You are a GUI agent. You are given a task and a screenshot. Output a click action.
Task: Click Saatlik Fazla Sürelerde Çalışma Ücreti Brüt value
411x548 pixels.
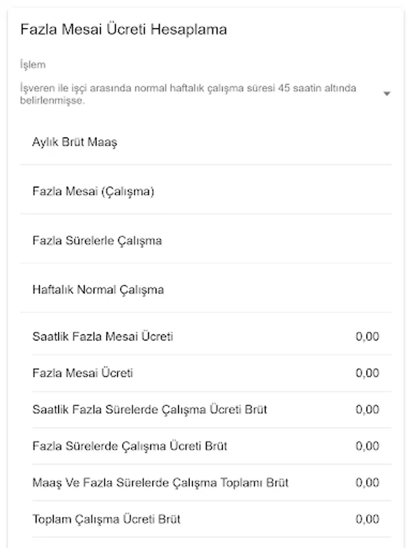[367, 409]
